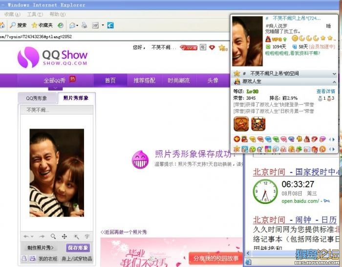Open the mail icon dropdown arrow
Screen dimensions: 342x267
point(77,26)
